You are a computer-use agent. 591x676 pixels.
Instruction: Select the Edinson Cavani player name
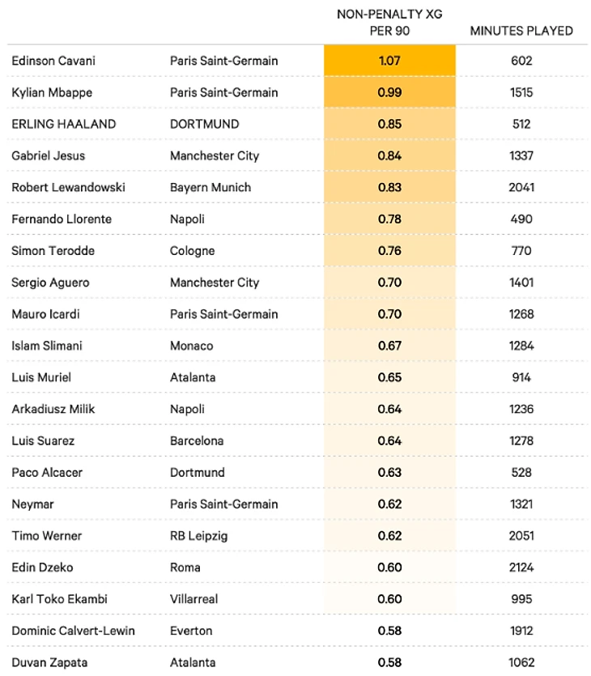coord(53,61)
